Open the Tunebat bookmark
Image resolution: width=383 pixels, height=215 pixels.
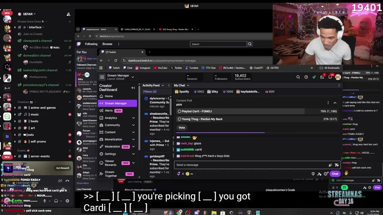tap(191, 68)
